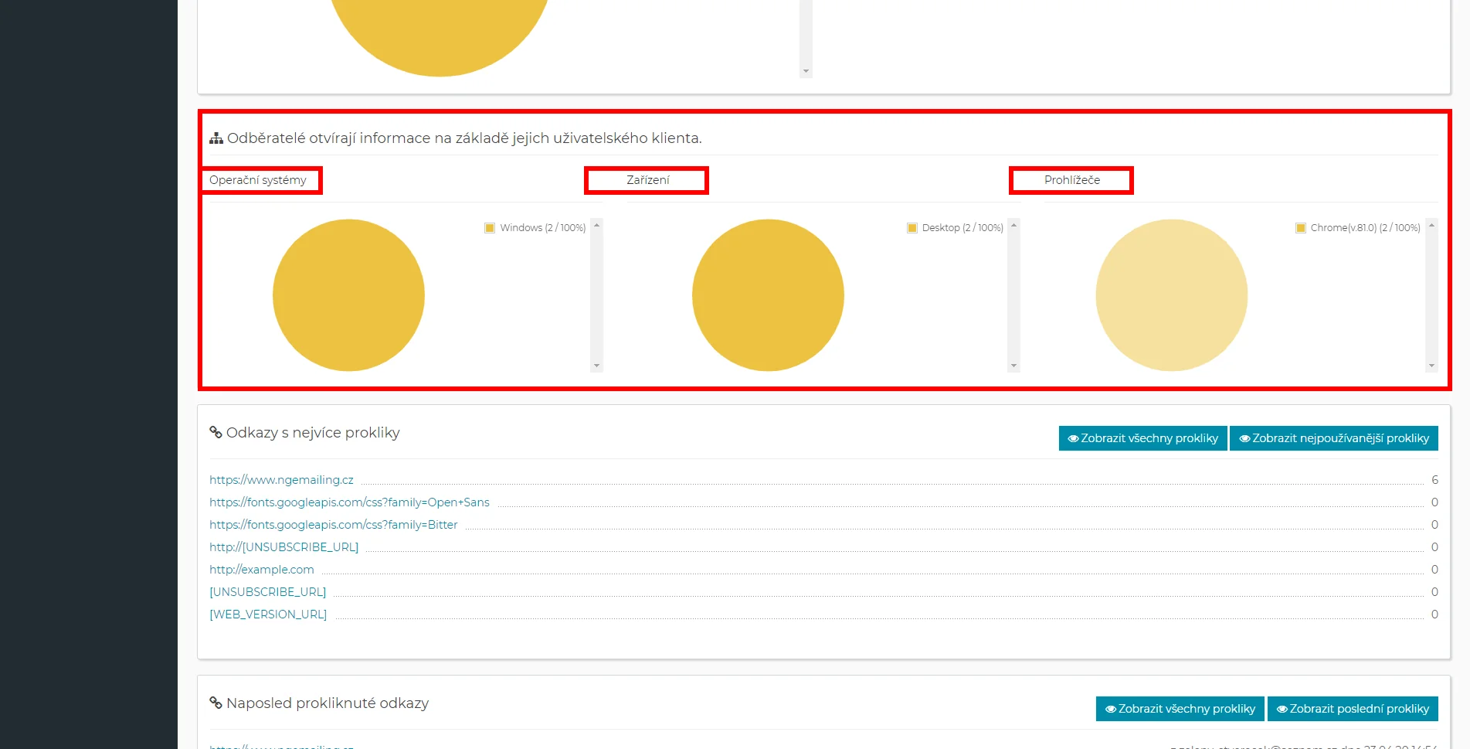Viewport: 1470px width, 749px height.
Task: Click the pale yellow browser pie chart
Action: 1171,295
